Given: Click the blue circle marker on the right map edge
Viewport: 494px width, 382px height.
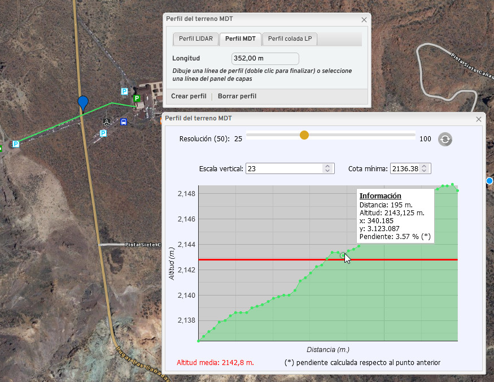Looking at the screenshot, I should (489, 181).
